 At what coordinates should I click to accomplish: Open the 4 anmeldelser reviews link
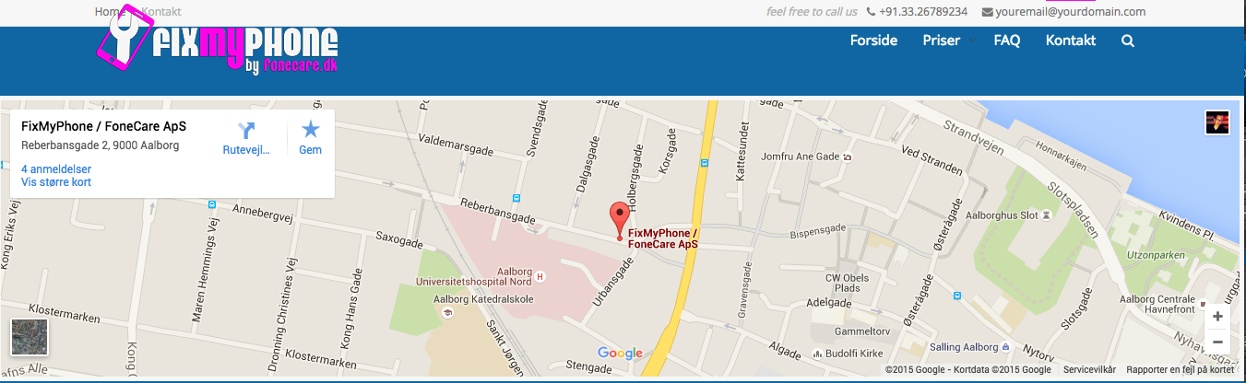[x=55, y=169]
